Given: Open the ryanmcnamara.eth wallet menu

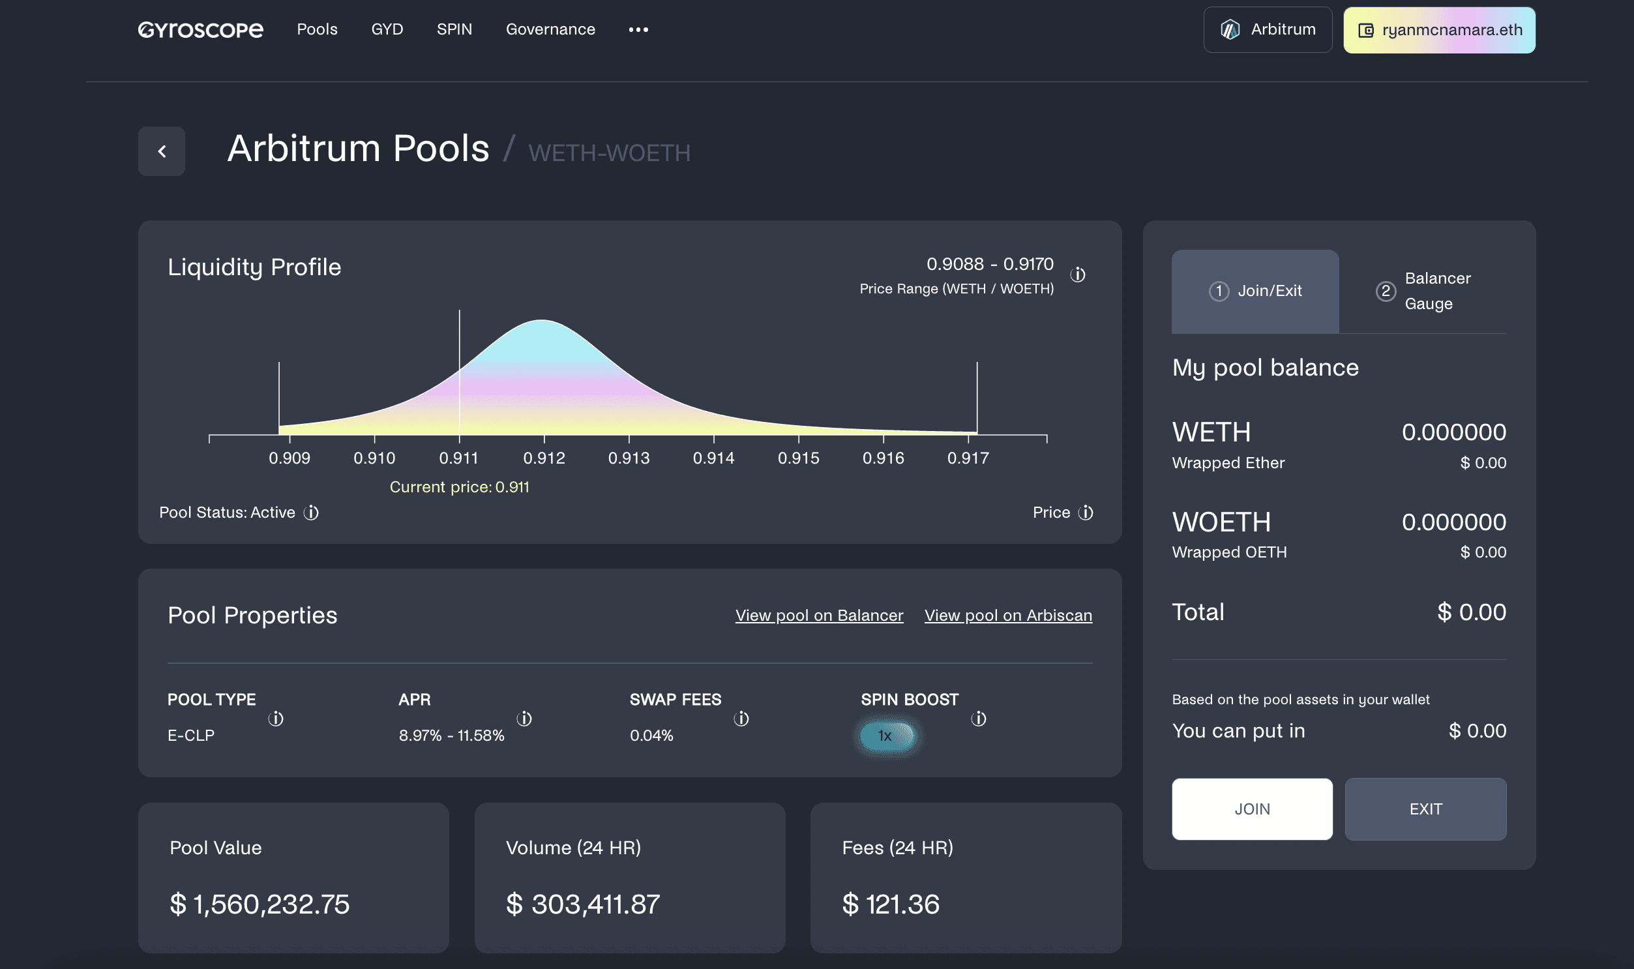Looking at the screenshot, I should pos(1440,30).
